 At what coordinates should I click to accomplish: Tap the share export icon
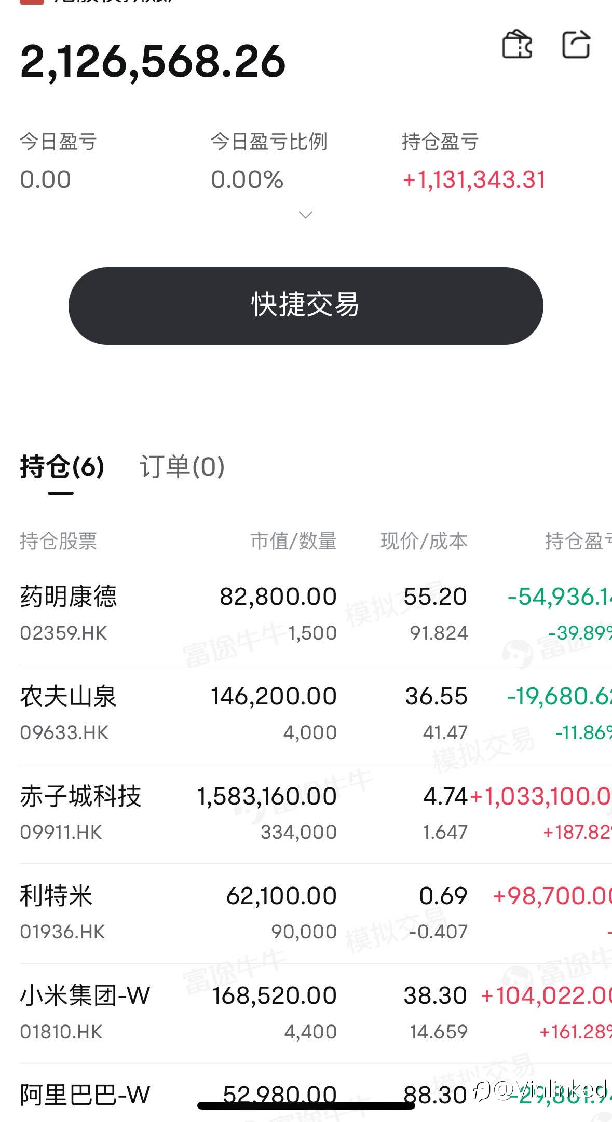click(x=577, y=44)
